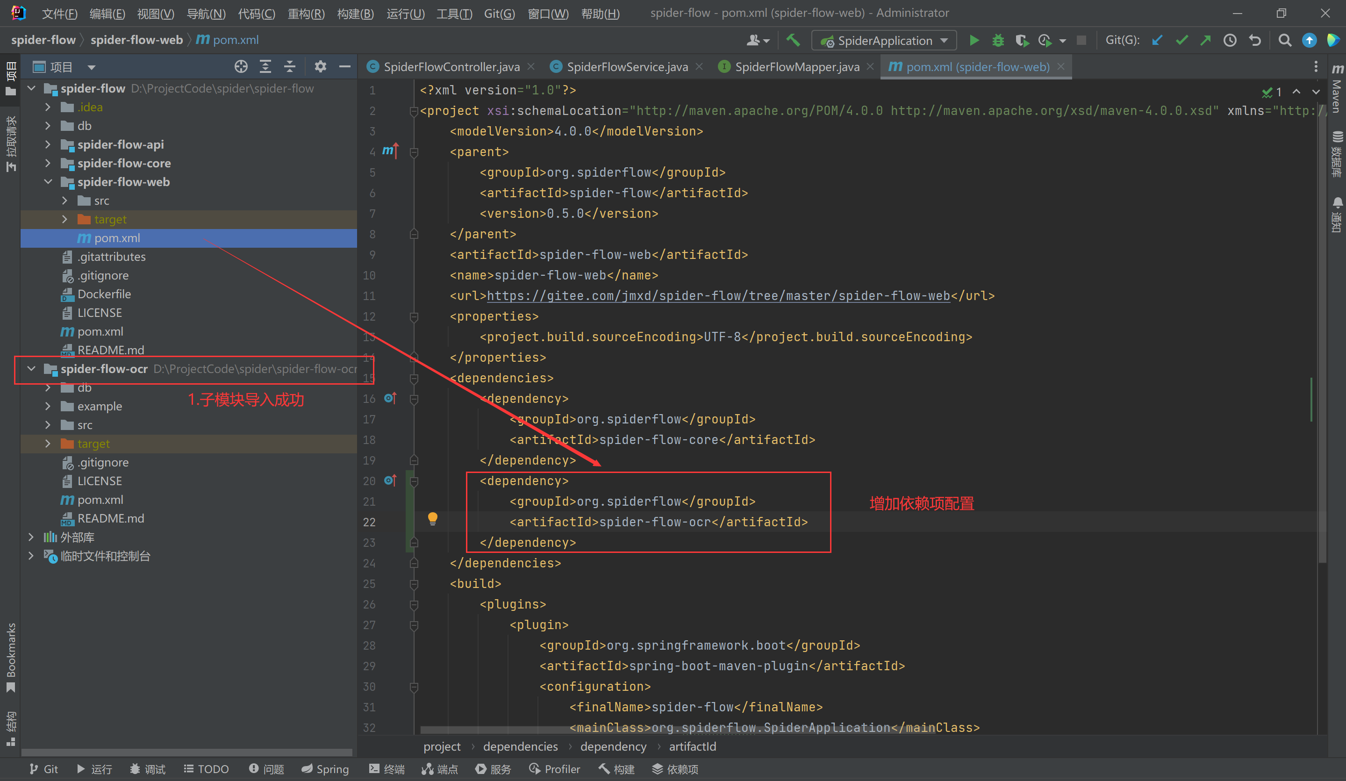Image resolution: width=1346 pixels, height=781 pixels.
Task: Build project with the hammer icon
Action: [793, 41]
